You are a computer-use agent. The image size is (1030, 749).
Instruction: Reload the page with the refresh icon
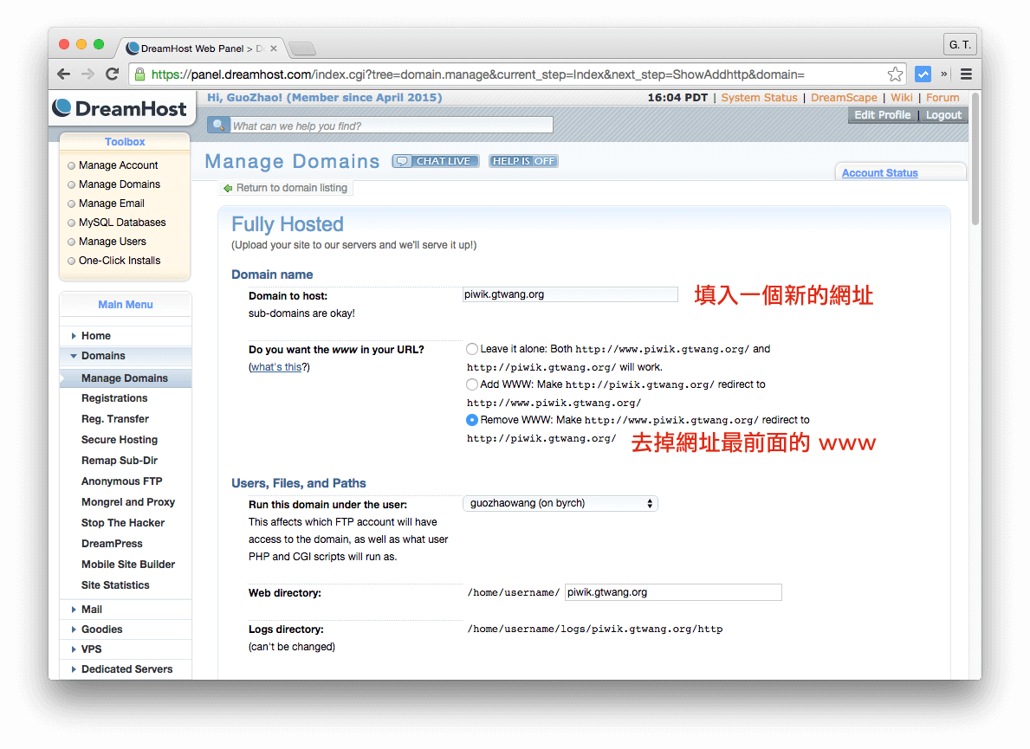point(112,74)
